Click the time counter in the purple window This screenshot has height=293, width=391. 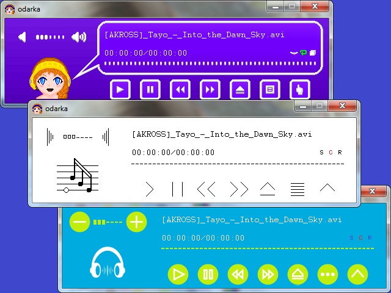coord(145,53)
